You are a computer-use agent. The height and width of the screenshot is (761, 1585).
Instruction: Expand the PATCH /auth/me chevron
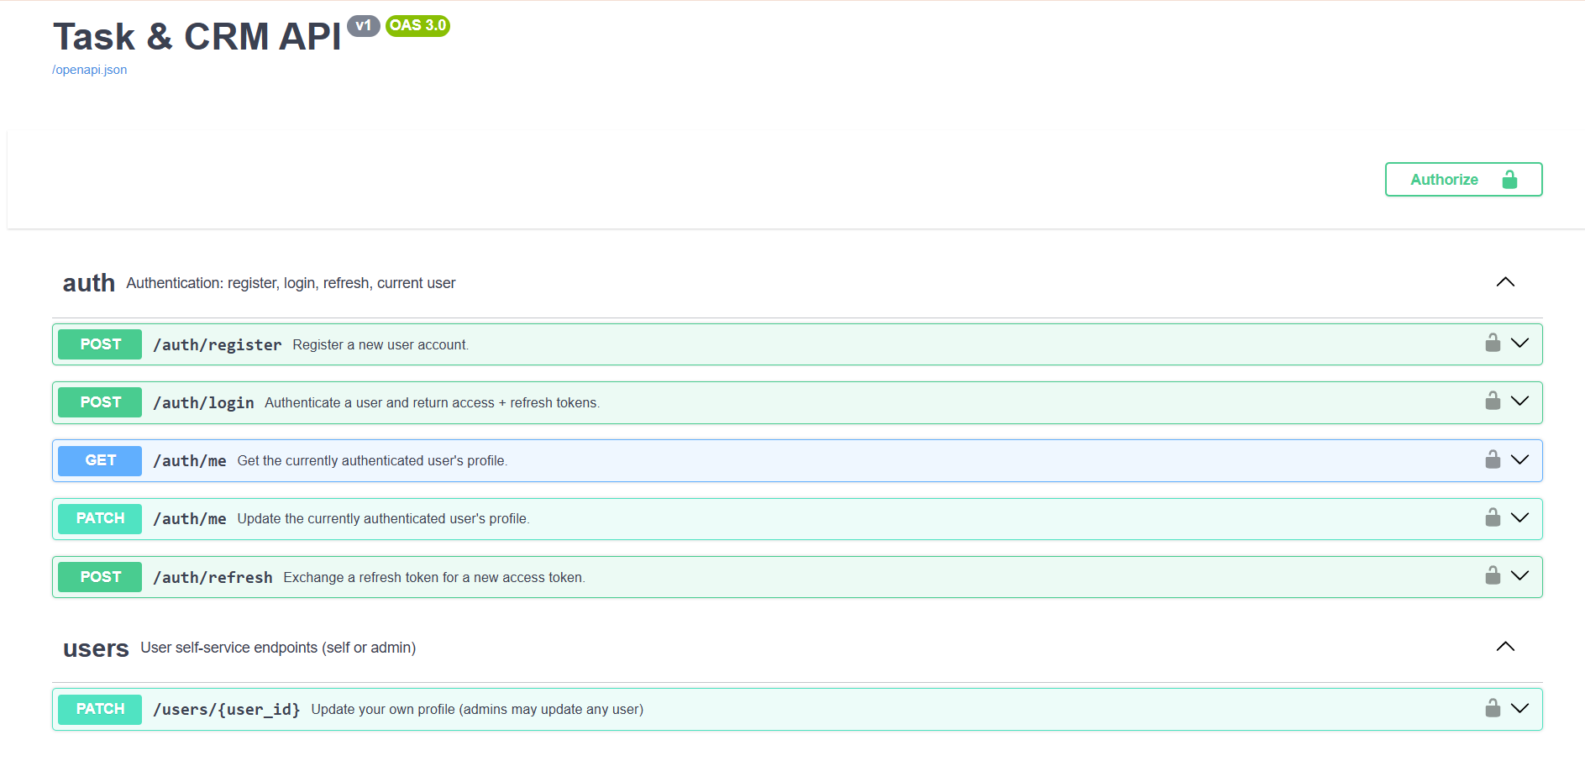[x=1519, y=517]
